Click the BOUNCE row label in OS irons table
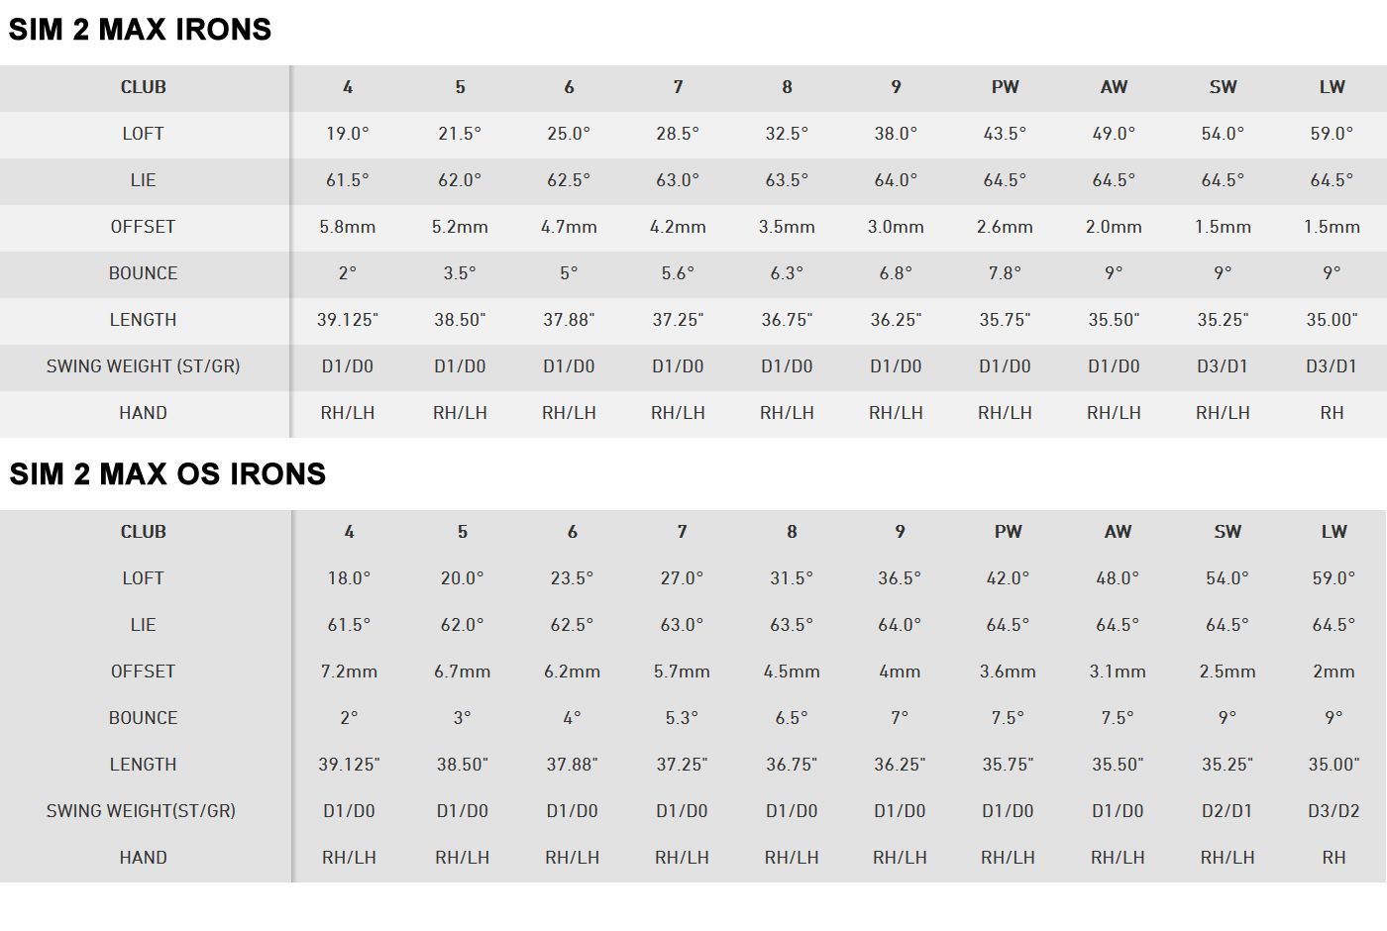1387x931 pixels. click(143, 718)
